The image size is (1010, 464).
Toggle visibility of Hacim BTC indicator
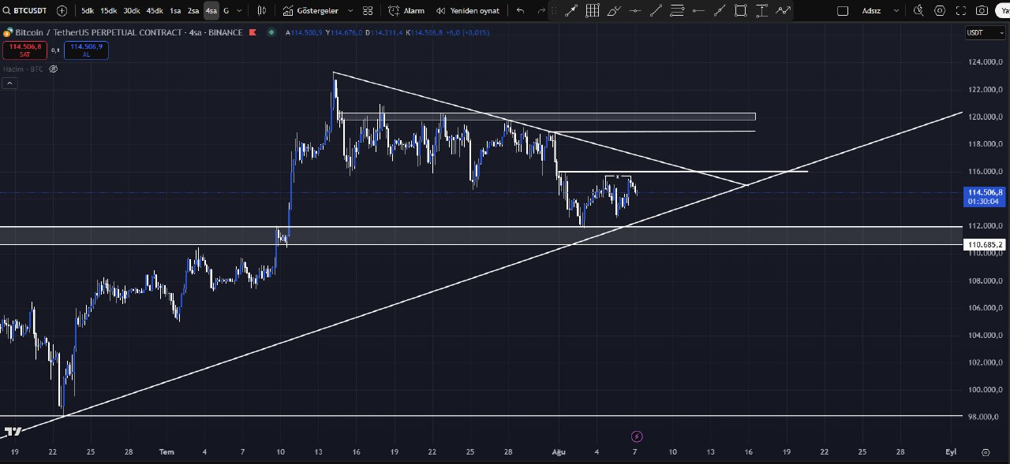54,69
